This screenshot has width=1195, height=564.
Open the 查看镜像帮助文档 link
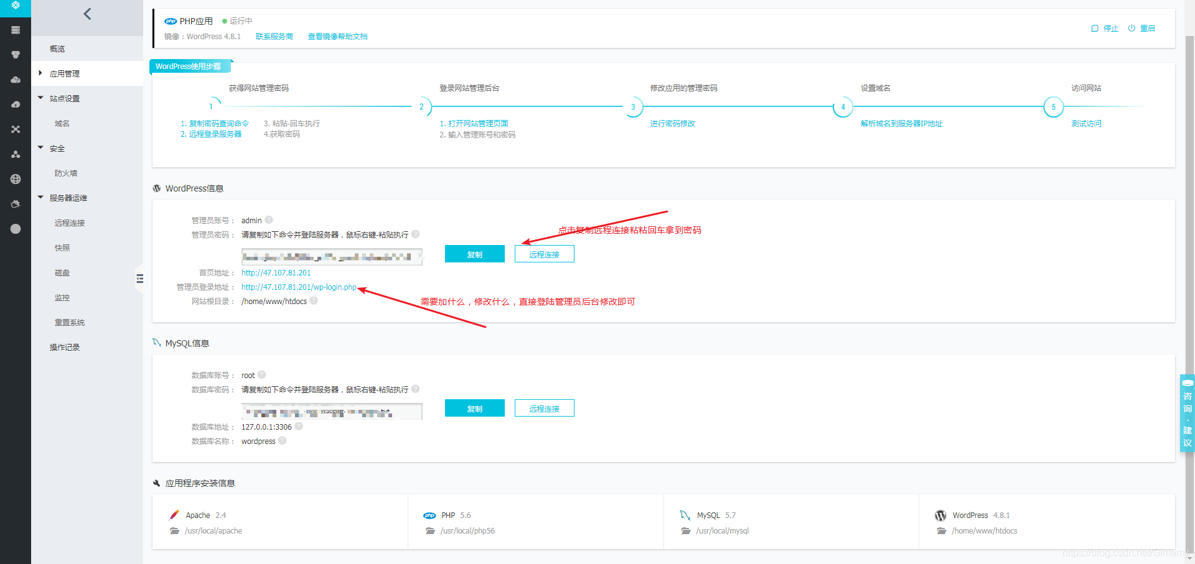[338, 37]
